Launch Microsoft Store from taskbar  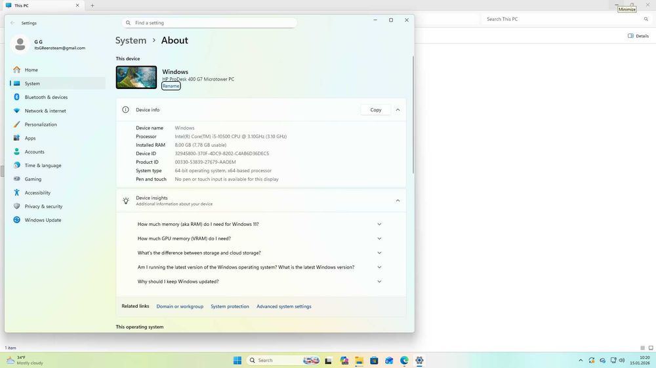click(374, 361)
